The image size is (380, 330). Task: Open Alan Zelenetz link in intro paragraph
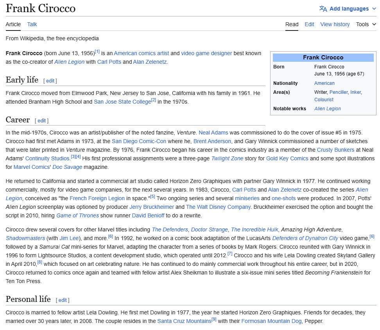(150, 62)
